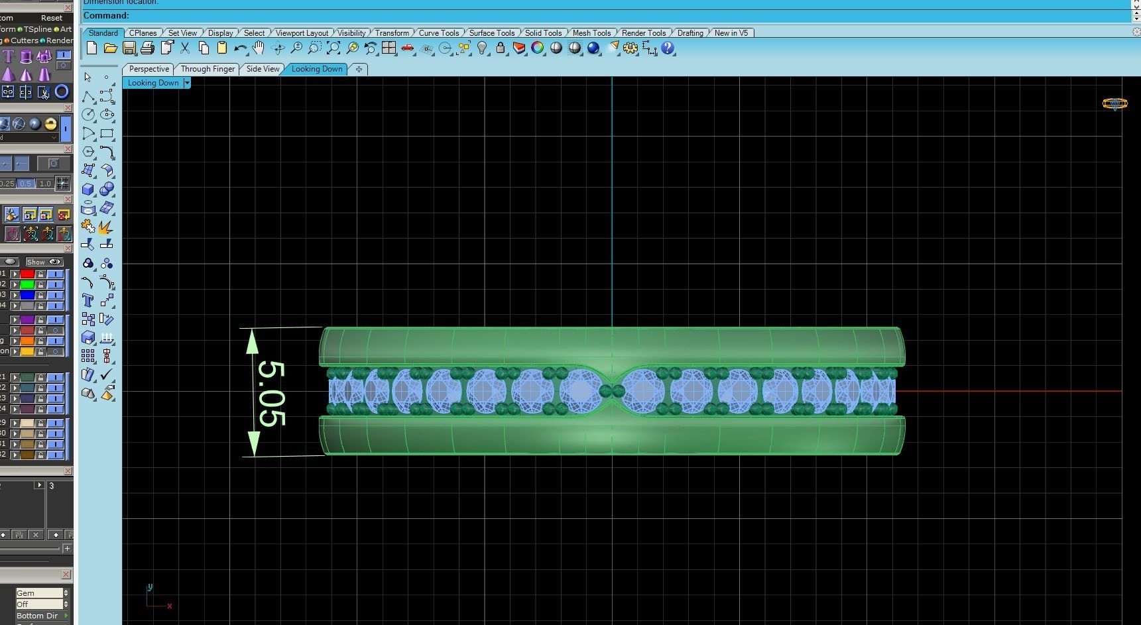Click the blue render sphere icon
The image size is (1141, 625).
tap(593, 48)
